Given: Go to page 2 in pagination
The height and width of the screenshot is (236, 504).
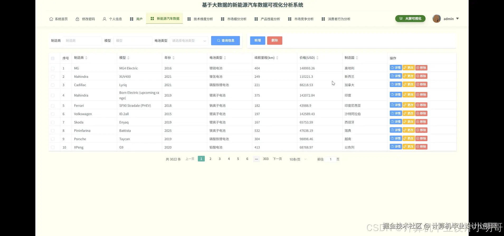Looking at the screenshot, I should click(210, 159).
